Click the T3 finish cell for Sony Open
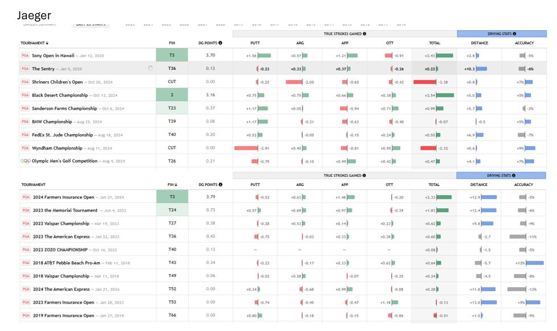This screenshot has height=331, width=557. point(172,55)
